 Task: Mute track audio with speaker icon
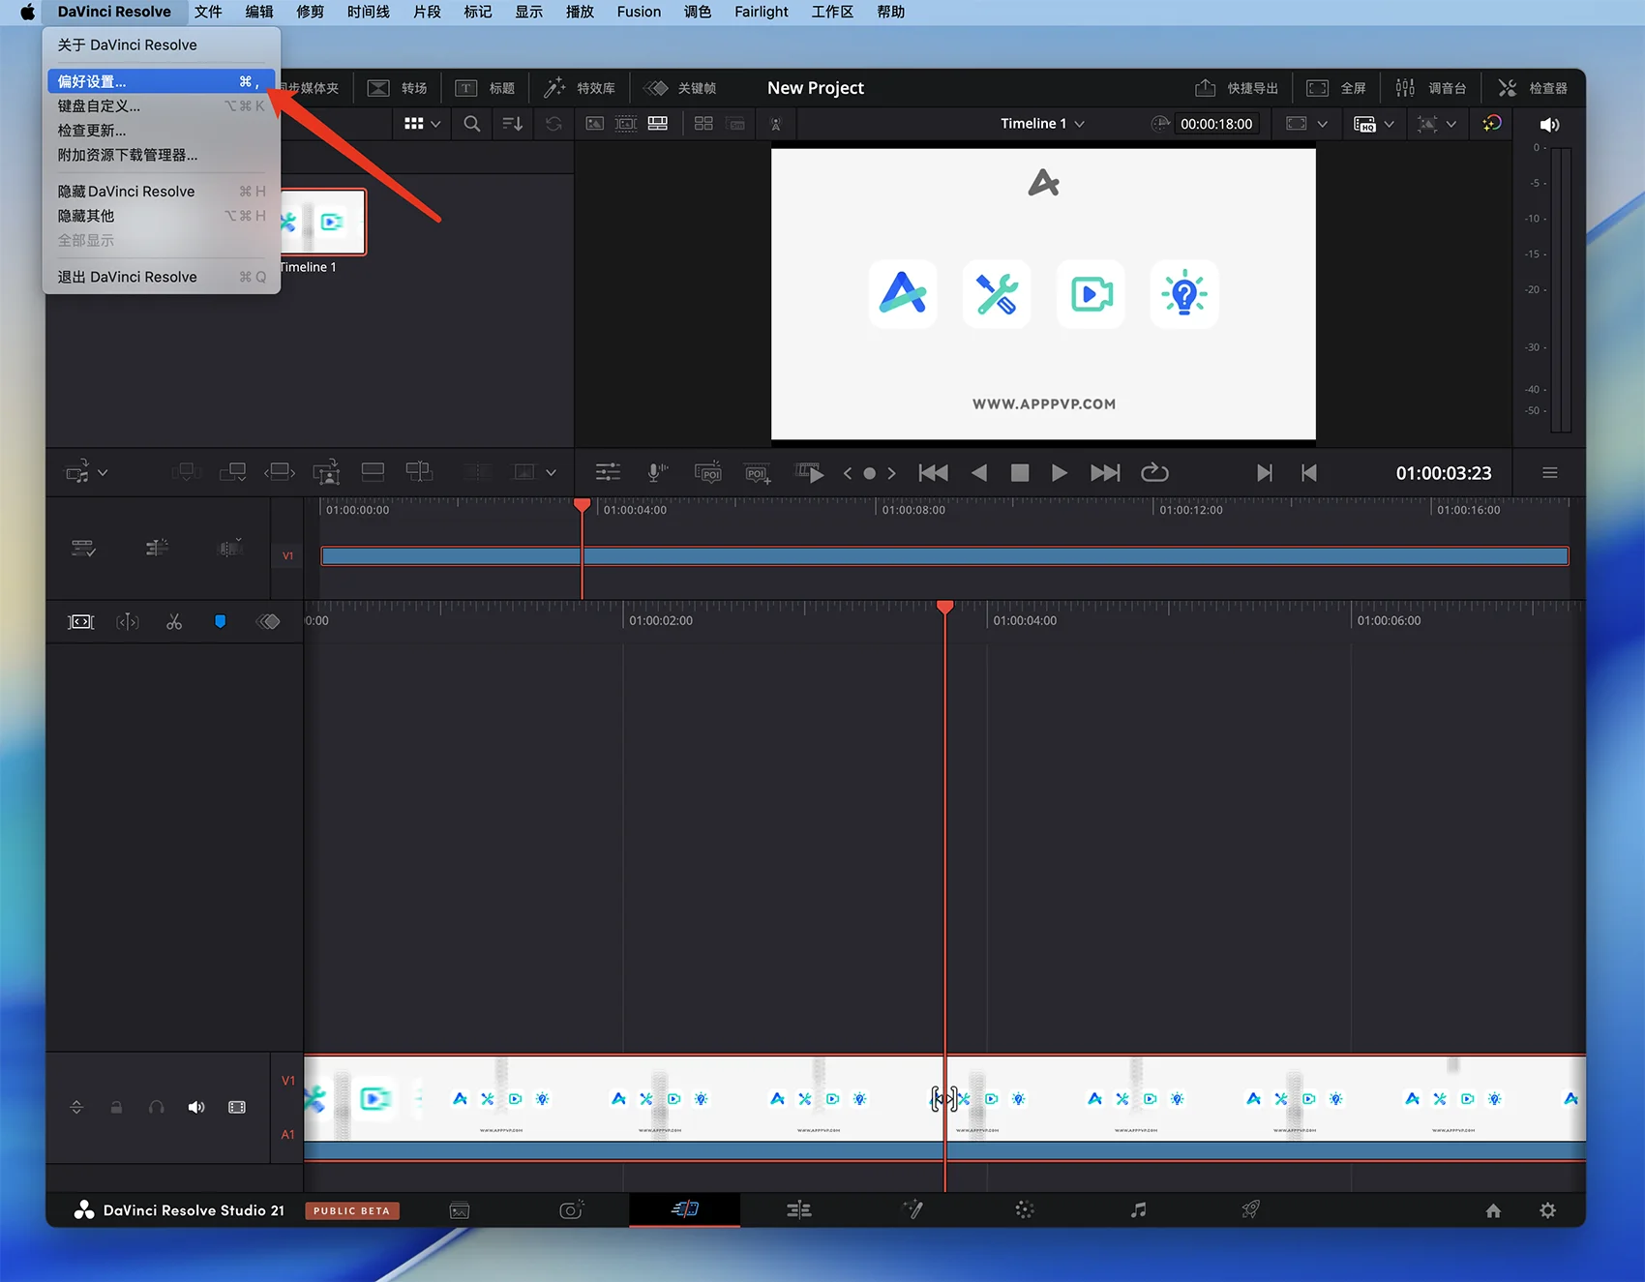pyautogui.click(x=196, y=1107)
